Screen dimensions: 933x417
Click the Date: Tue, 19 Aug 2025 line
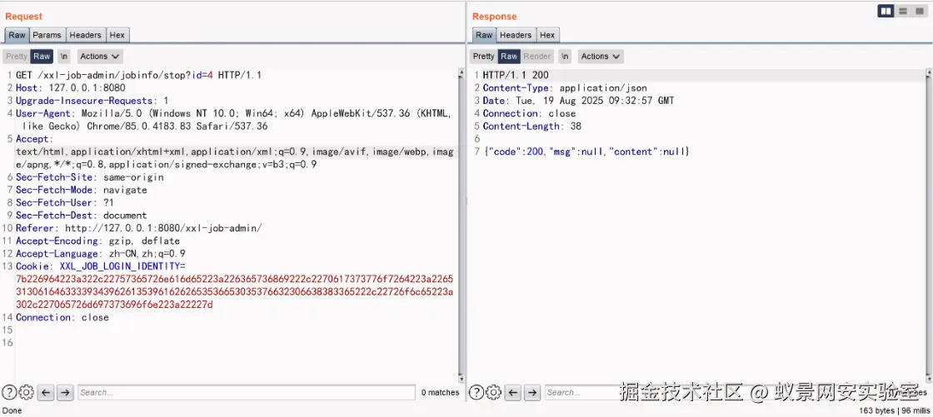pos(578,101)
